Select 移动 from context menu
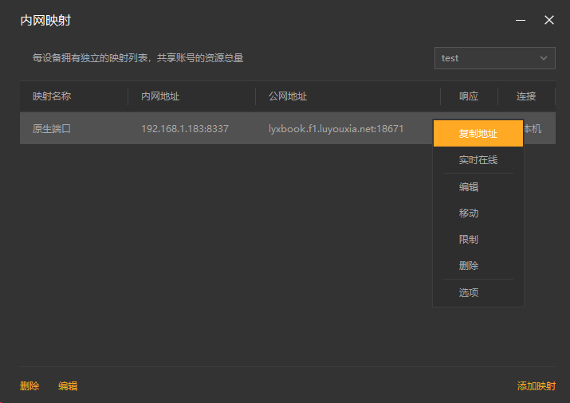Viewport: 570px width, 403px height. [469, 213]
